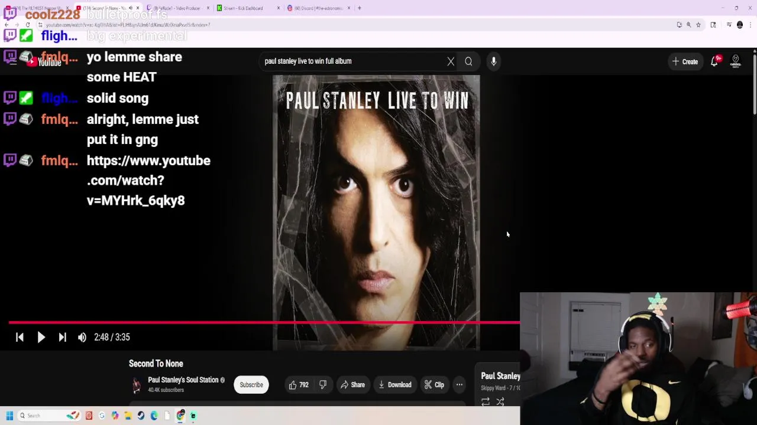
Task: Share the video
Action: (x=352, y=385)
